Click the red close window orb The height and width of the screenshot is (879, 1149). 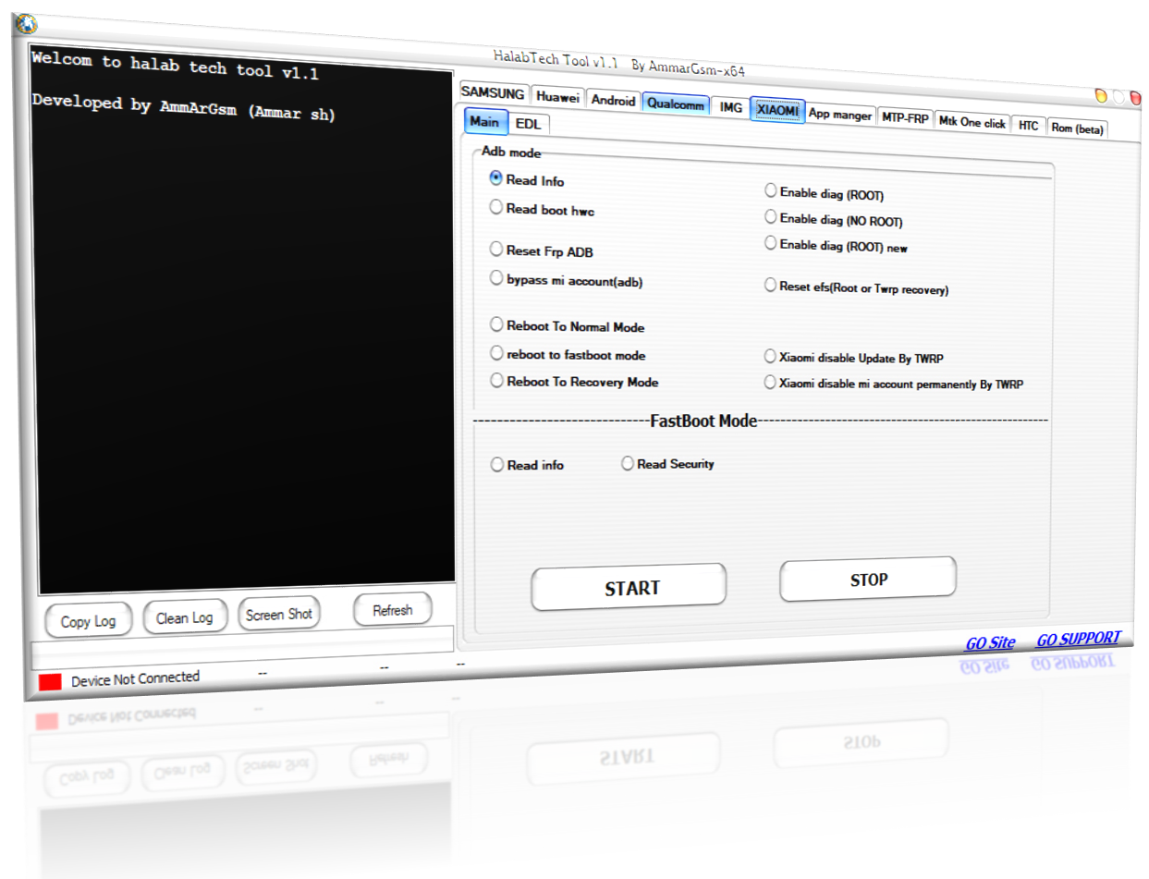tap(1135, 96)
